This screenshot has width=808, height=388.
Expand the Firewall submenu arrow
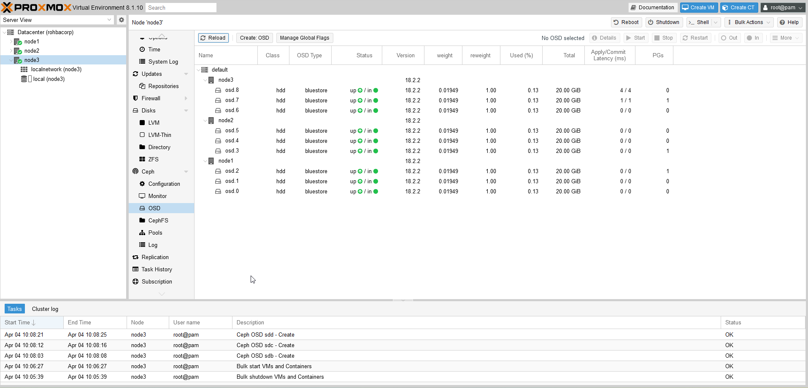pyautogui.click(x=186, y=98)
